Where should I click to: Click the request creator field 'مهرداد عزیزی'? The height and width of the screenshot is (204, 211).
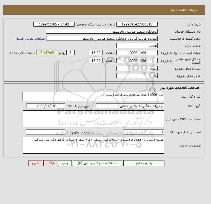(x=102, y=38)
